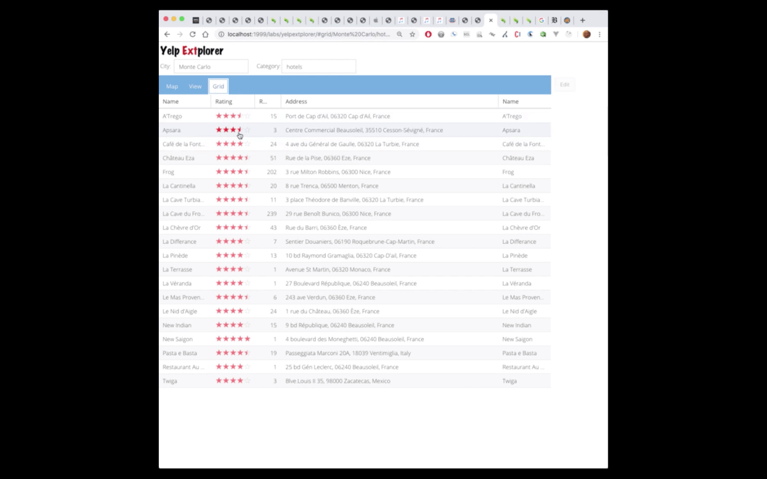This screenshot has height=479, width=767.
Task: Select address 'Avenue St Martin, 06320 Monaco, France'
Action: (338, 270)
